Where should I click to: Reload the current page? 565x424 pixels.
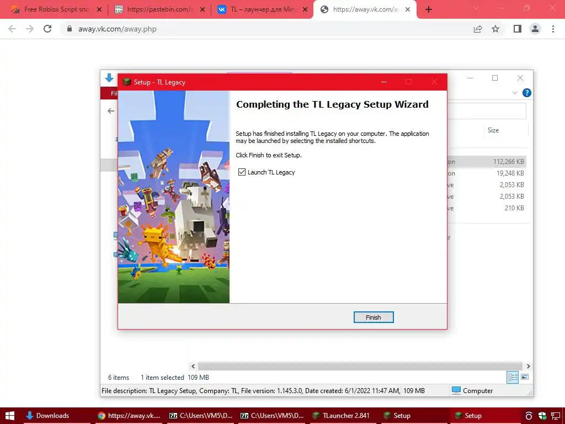[x=47, y=29]
